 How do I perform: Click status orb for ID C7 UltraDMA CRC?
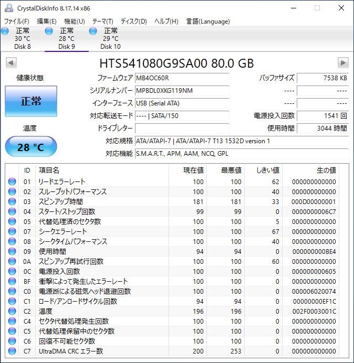click(x=12, y=351)
